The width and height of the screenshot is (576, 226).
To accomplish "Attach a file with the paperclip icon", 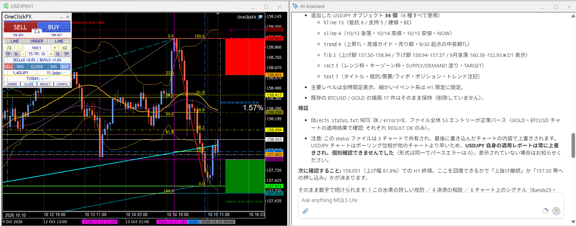I will tap(305, 211).
